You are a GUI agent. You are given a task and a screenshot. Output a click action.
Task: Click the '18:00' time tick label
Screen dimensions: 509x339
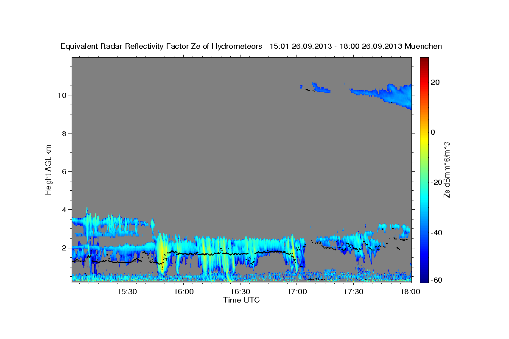pos(410,292)
